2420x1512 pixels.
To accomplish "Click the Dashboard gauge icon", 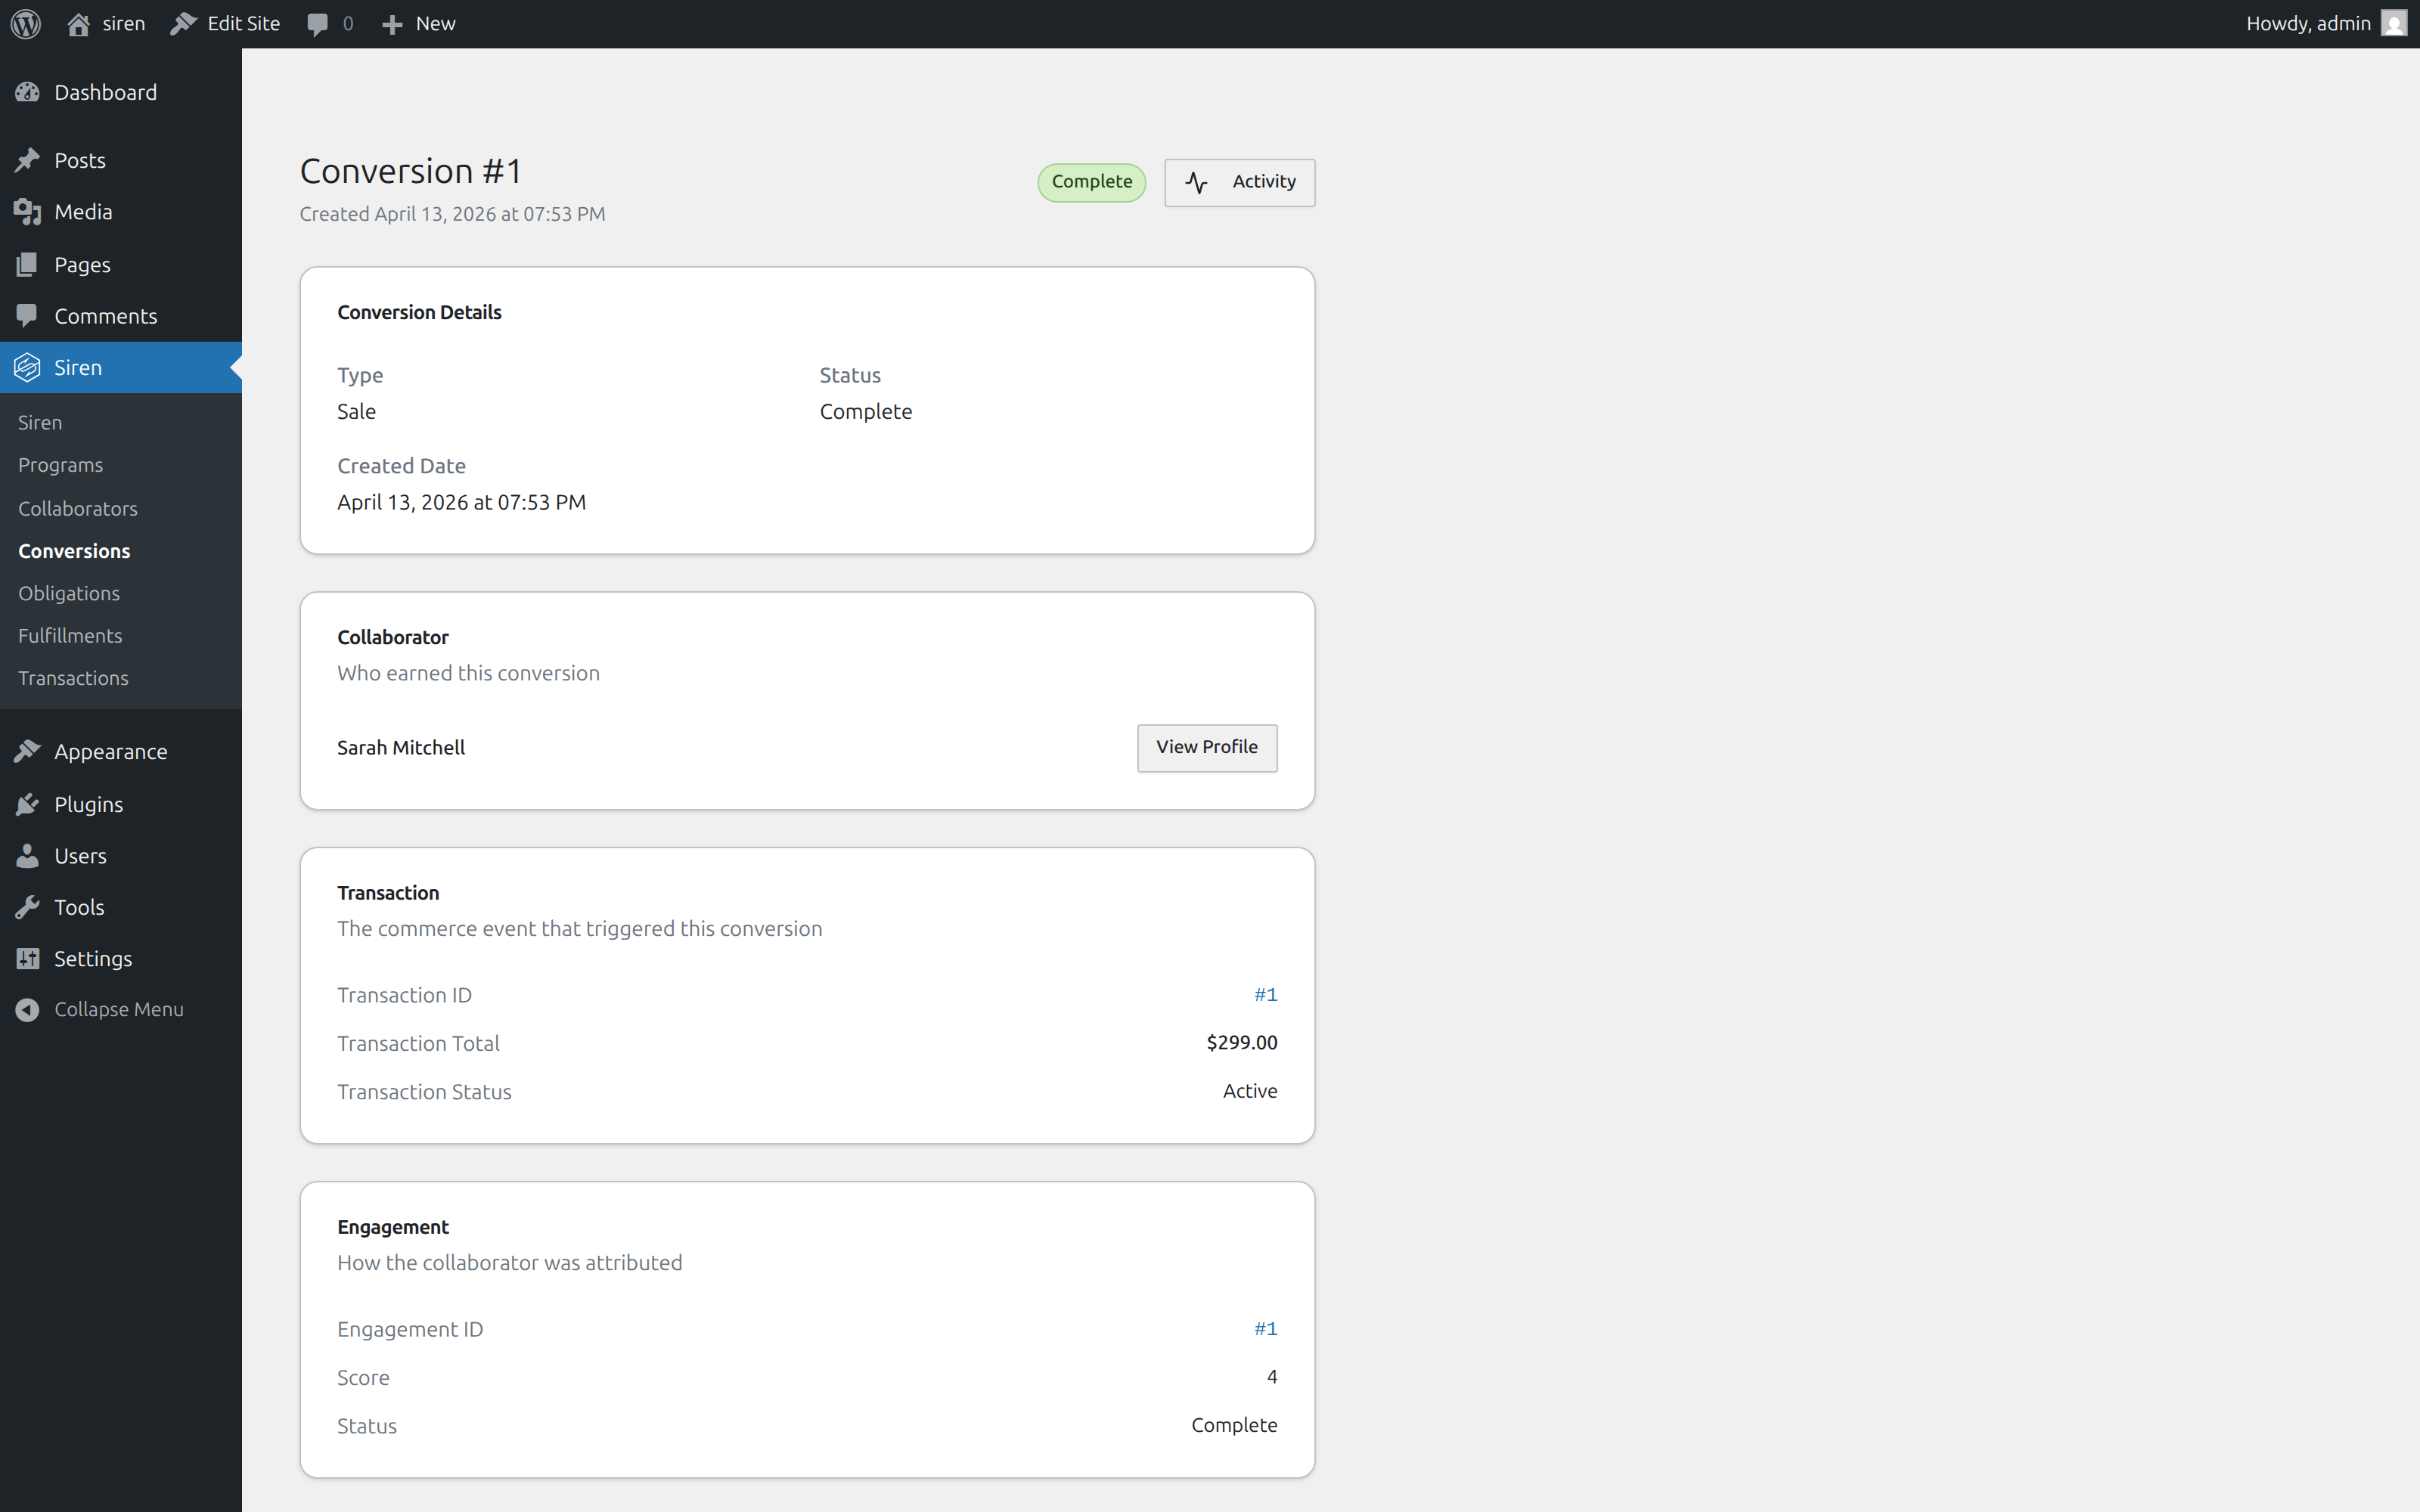I will (27, 92).
